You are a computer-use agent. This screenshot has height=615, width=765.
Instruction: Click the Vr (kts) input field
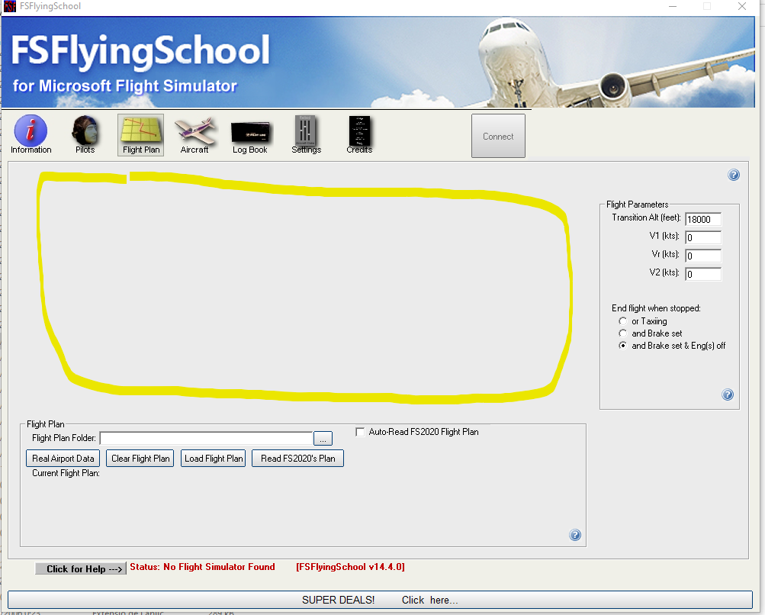(x=703, y=256)
